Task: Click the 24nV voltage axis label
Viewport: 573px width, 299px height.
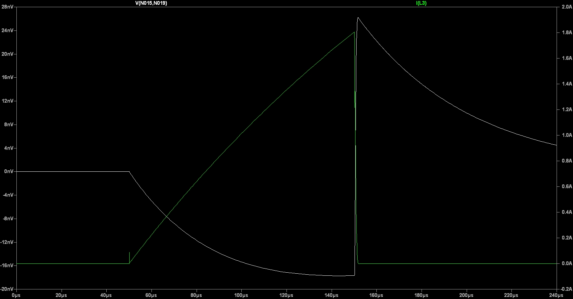Action: (x=7, y=30)
